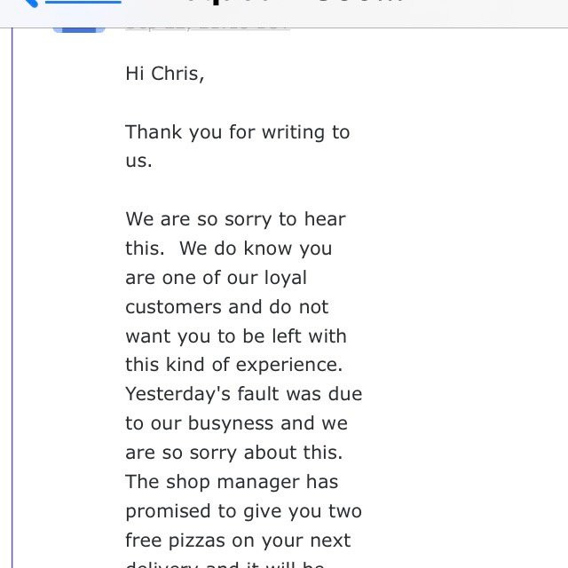Tap the "to our busyness and we" line
The image size is (568, 568).
tap(237, 423)
